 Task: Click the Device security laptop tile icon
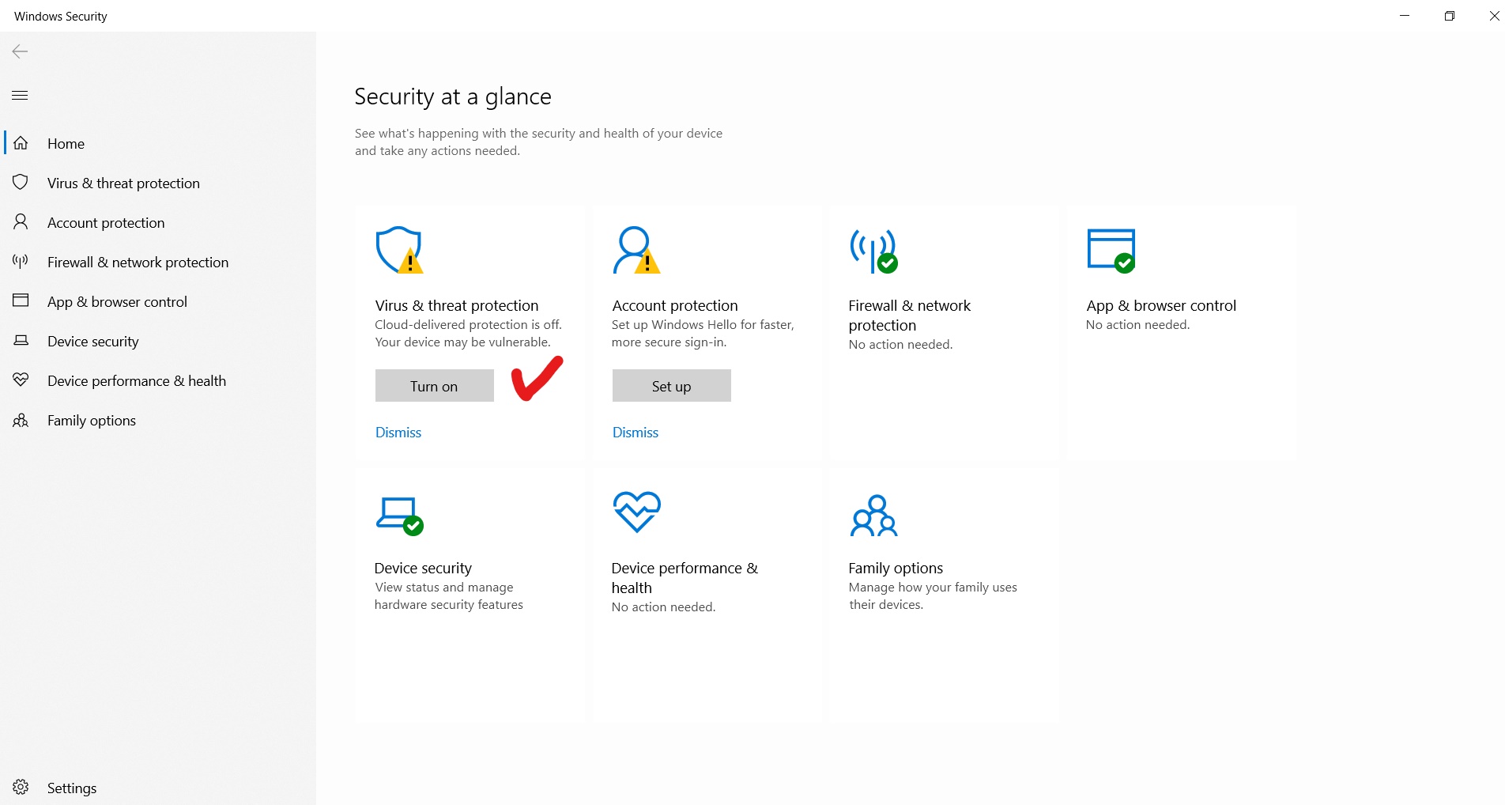point(399,515)
